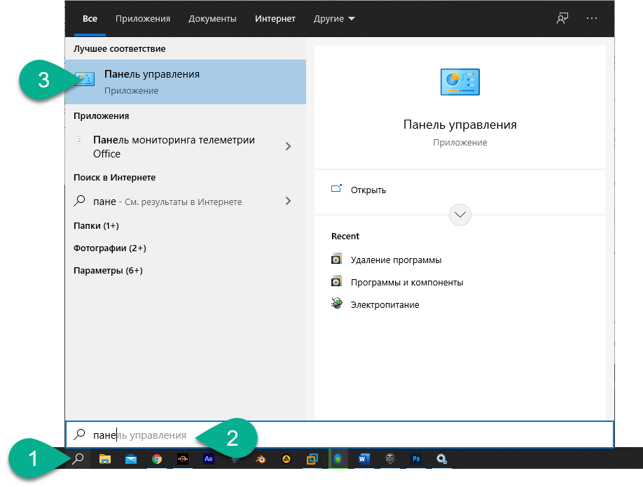Switch to the Интернет tab
Screen dimensions: 643x487
point(275,18)
